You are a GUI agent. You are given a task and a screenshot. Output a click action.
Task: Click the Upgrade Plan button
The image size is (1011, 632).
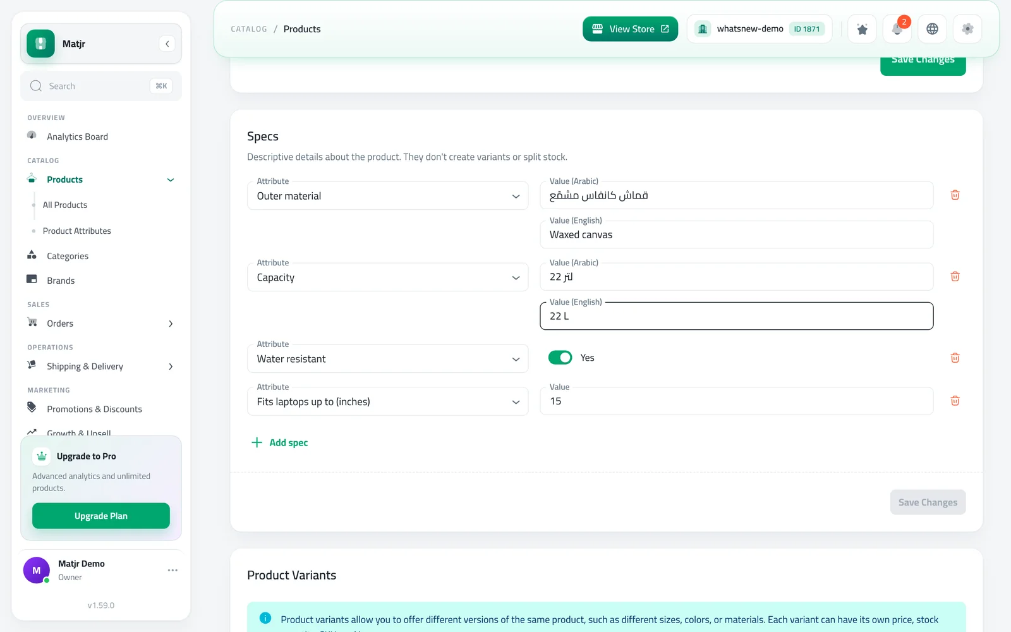(101, 516)
